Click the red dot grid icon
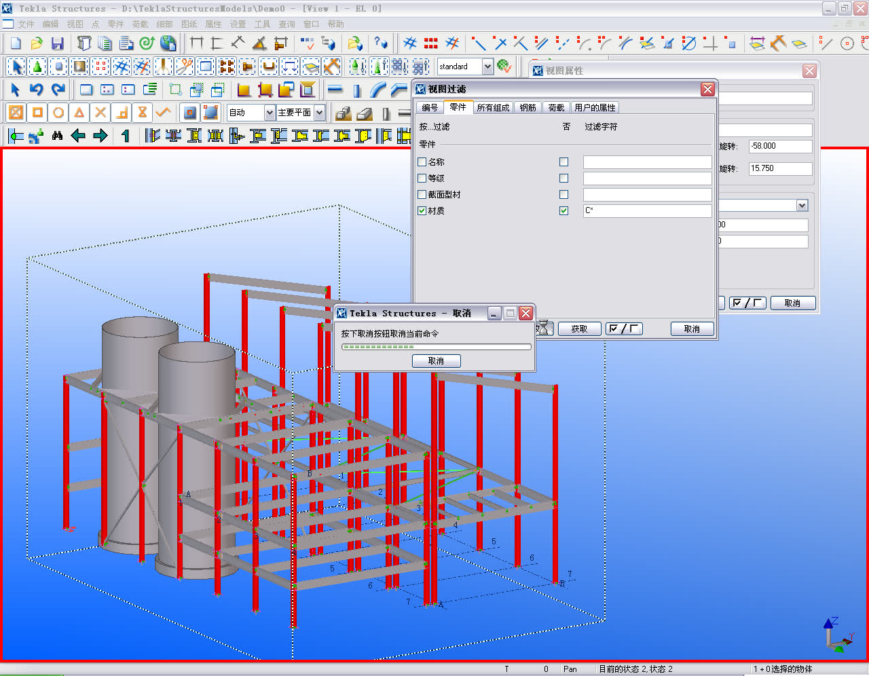The width and height of the screenshot is (869, 676). pyautogui.click(x=431, y=43)
